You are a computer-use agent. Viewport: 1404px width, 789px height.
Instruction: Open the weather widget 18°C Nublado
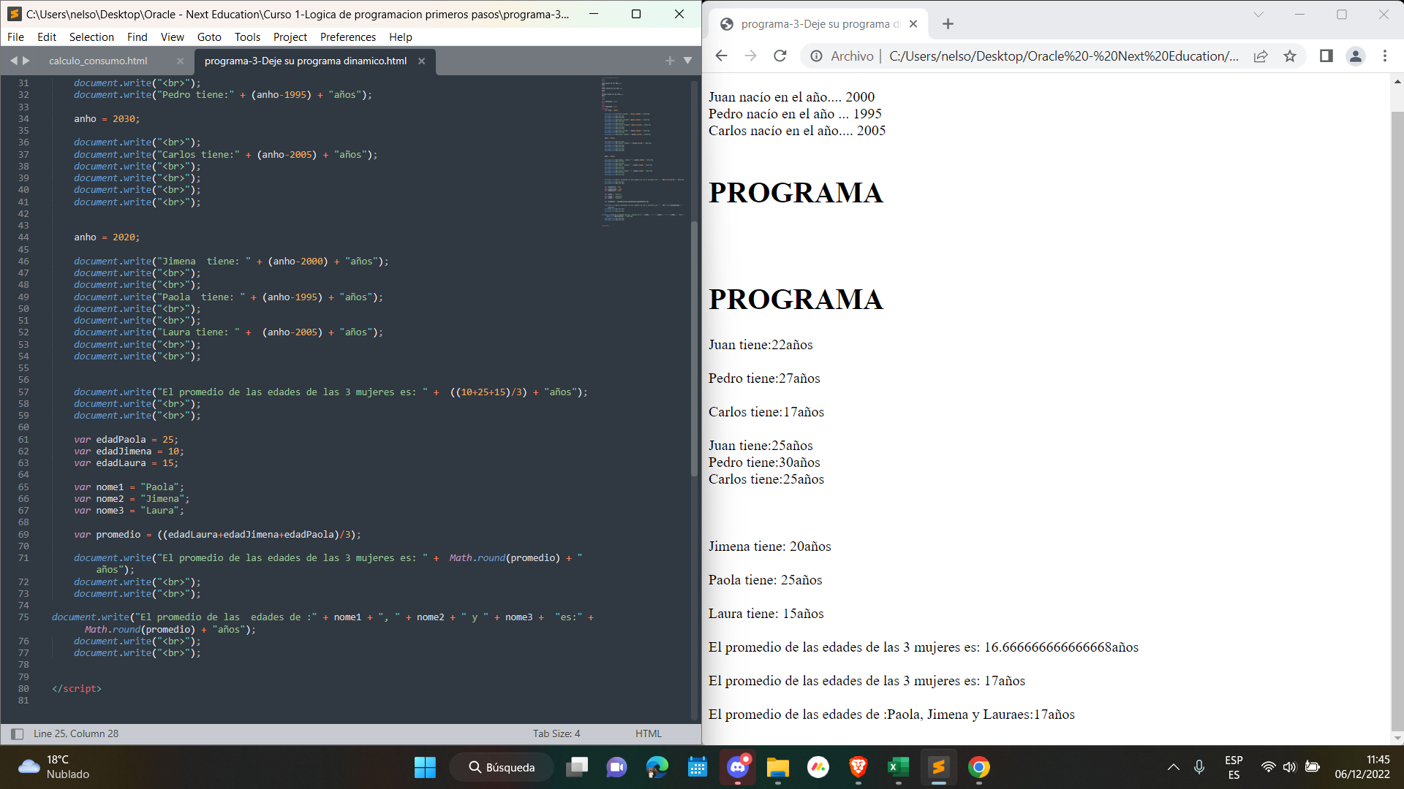coord(54,767)
